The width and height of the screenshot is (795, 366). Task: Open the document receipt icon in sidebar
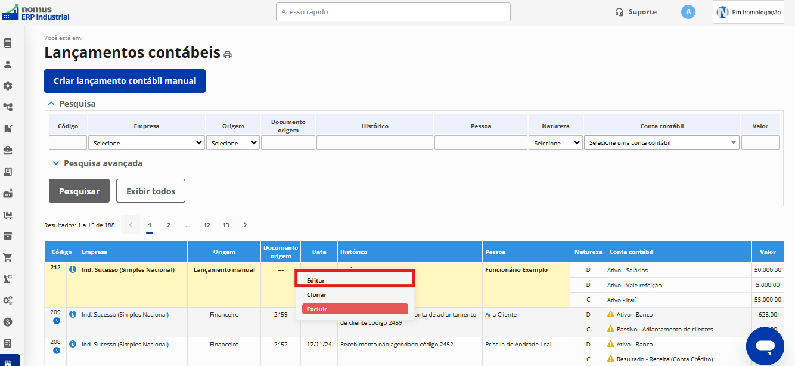pos(8,172)
